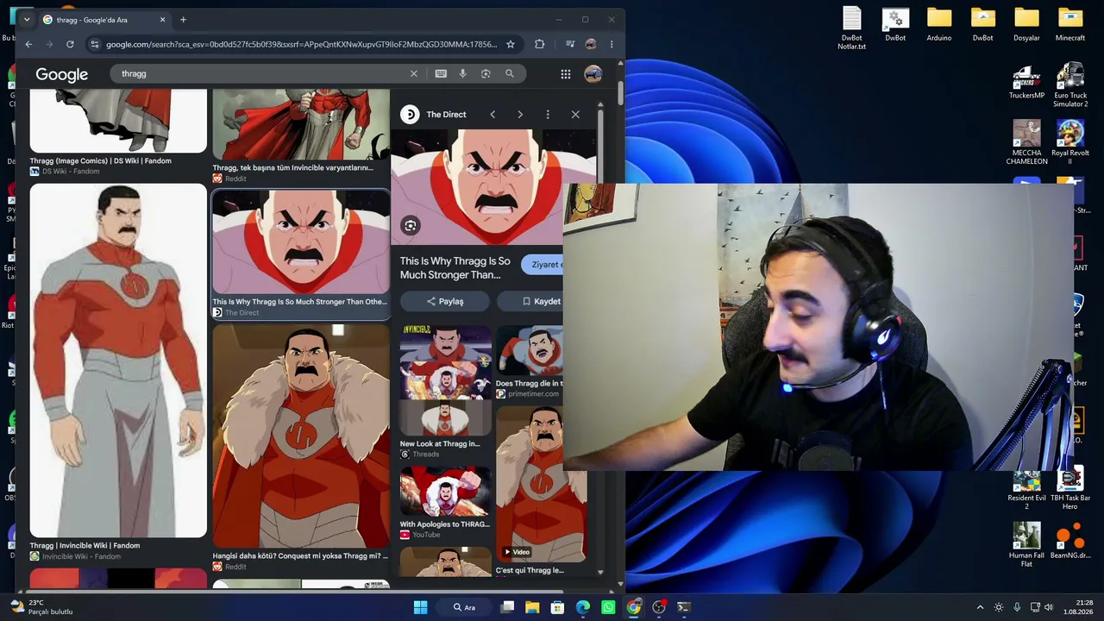Expand the Chrome tab search dropdown
Screen dimensions: 1104x621
(28, 19)
